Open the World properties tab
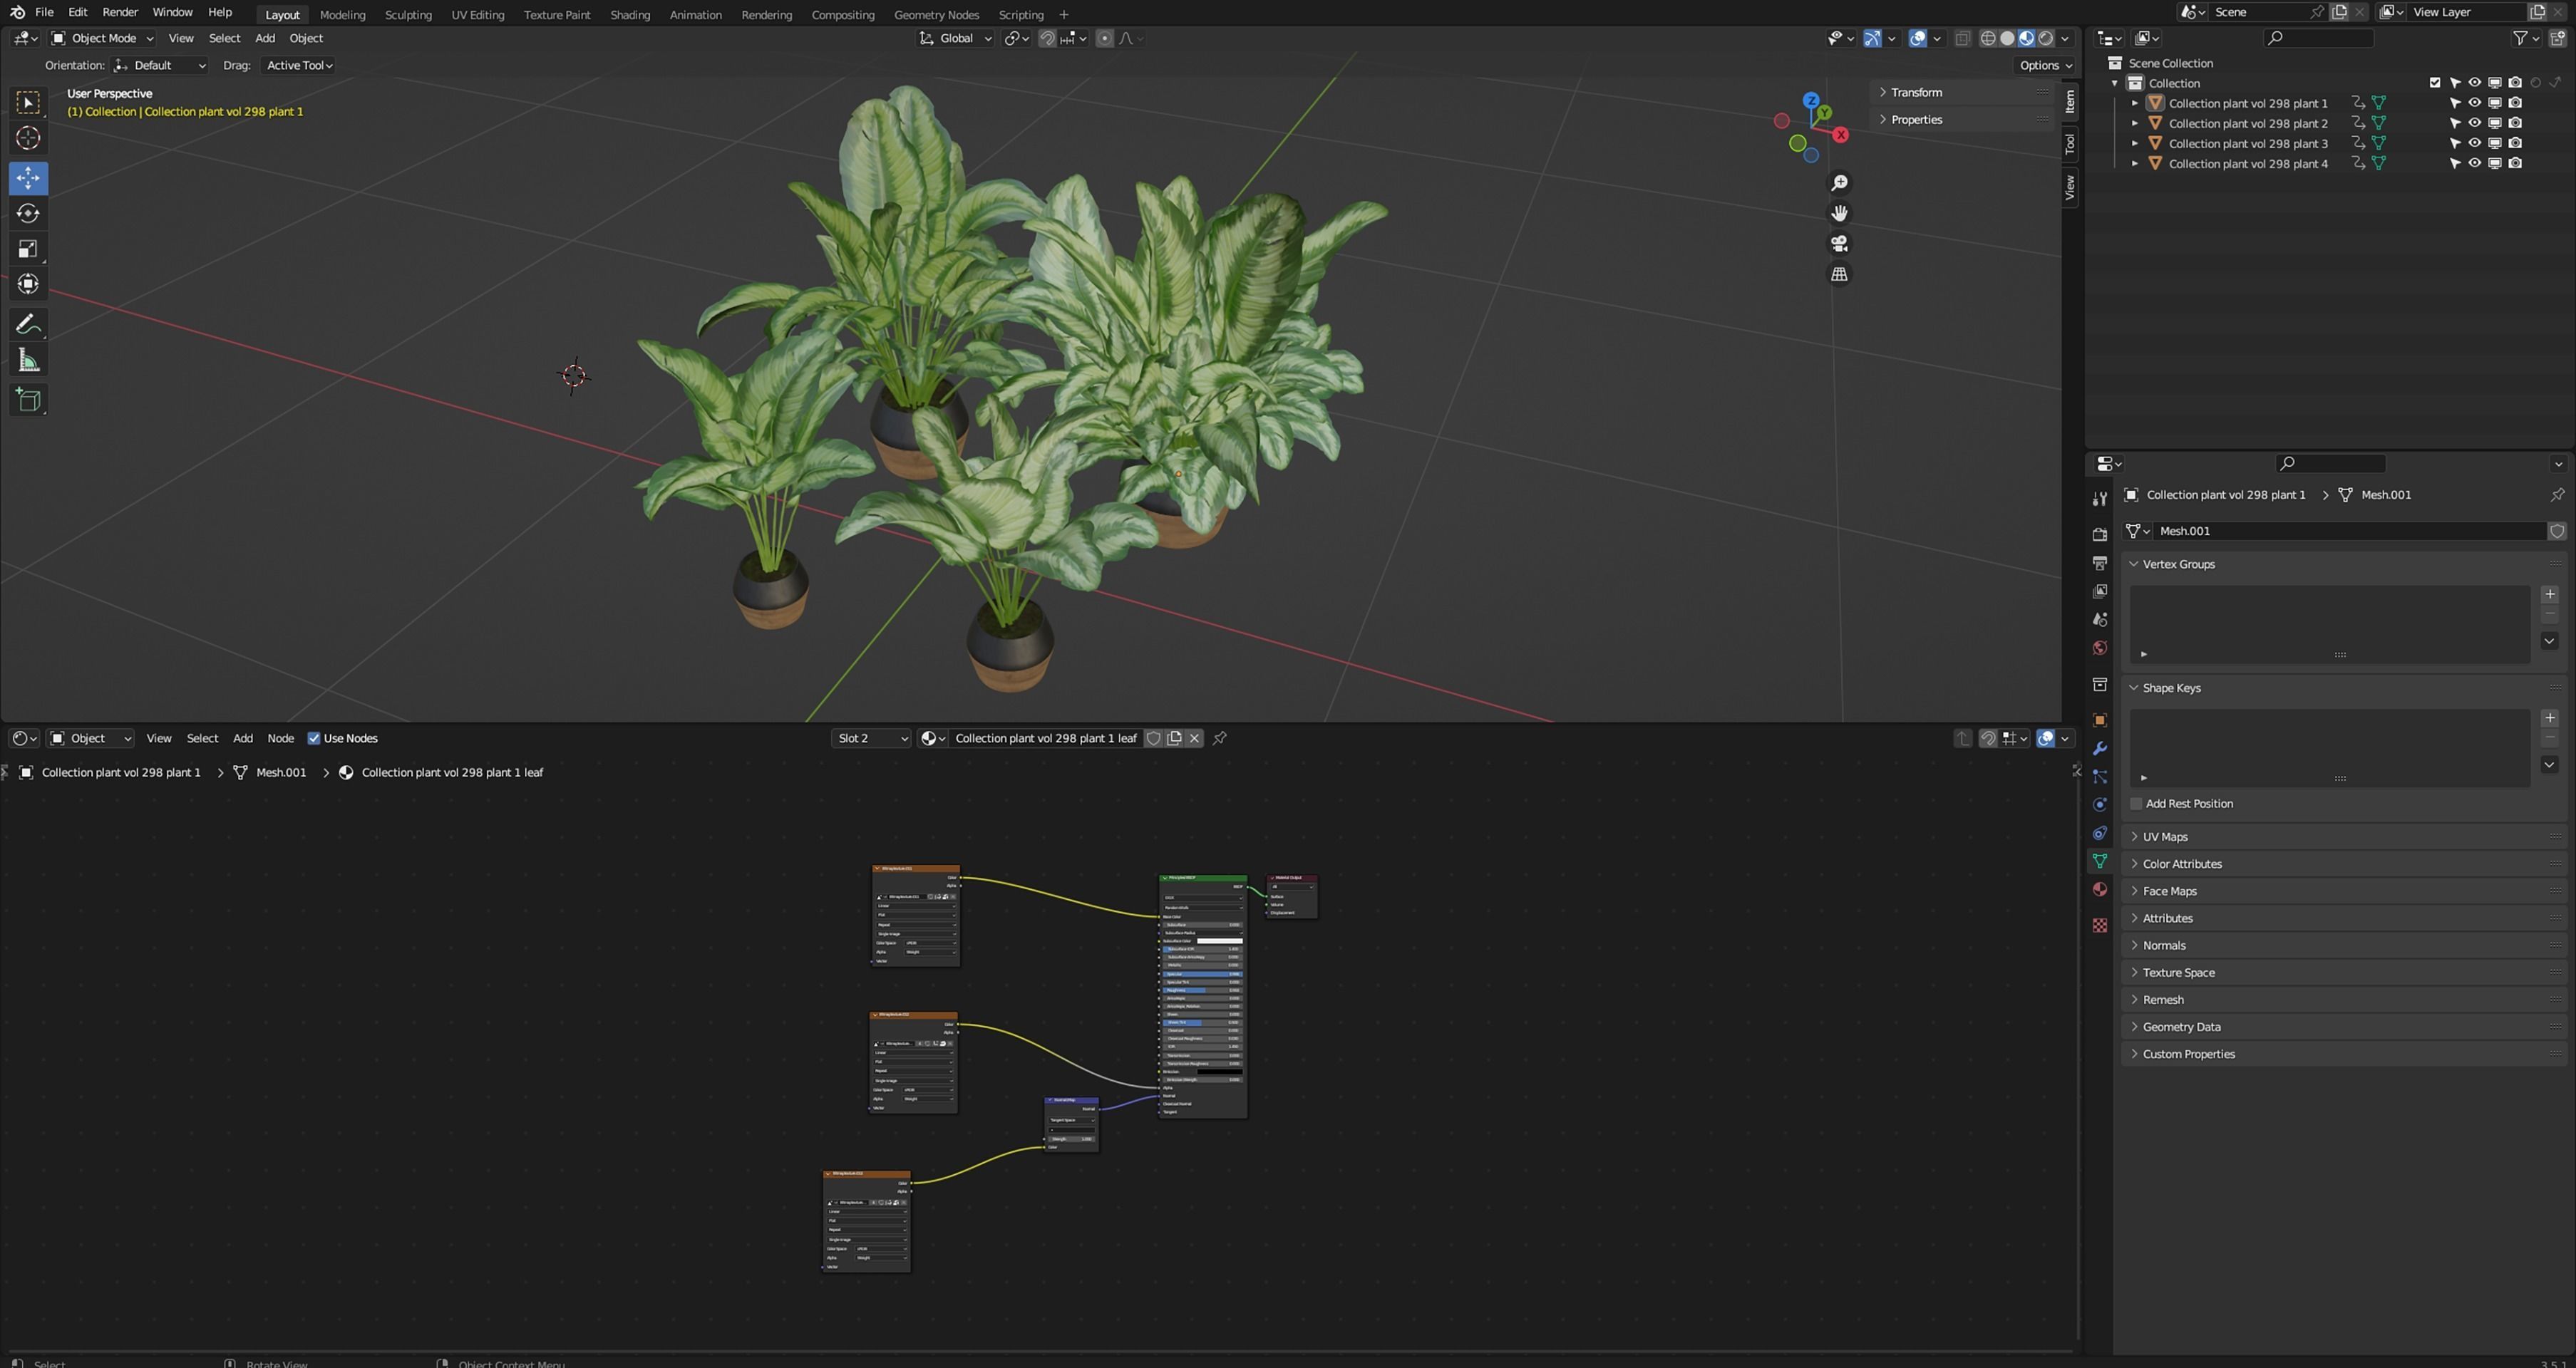This screenshot has width=2576, height=1368. [x=2099, y=648]
